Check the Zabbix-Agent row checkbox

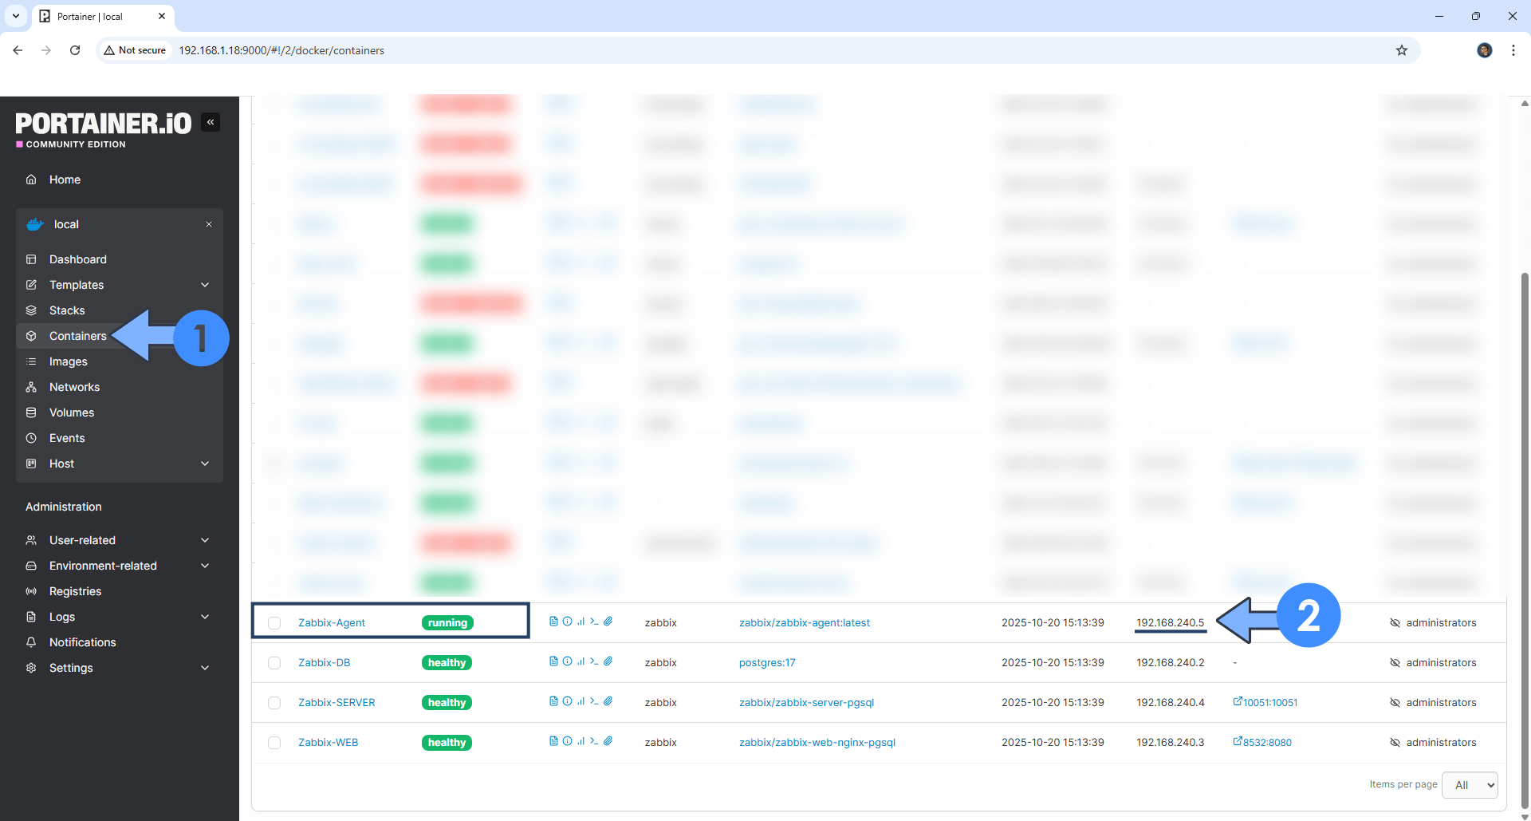274,623
